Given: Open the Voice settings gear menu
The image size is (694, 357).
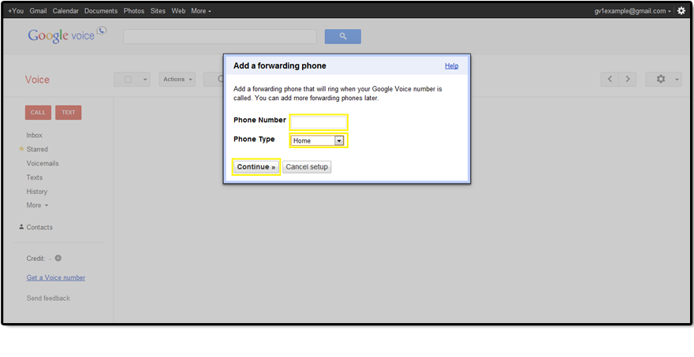Looking at the screenshot, I should point(663,79).
